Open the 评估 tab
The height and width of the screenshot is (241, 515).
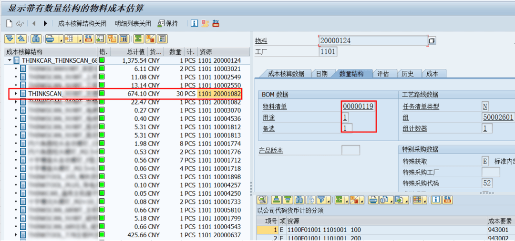click(383, 74)
